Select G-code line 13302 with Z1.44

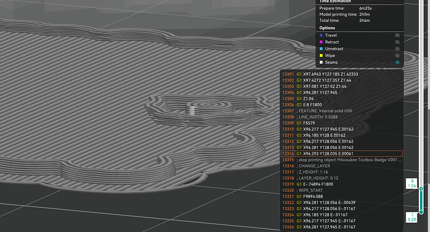(x=342, y=80)
